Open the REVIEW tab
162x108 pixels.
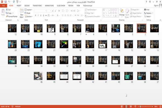(71, 6)
